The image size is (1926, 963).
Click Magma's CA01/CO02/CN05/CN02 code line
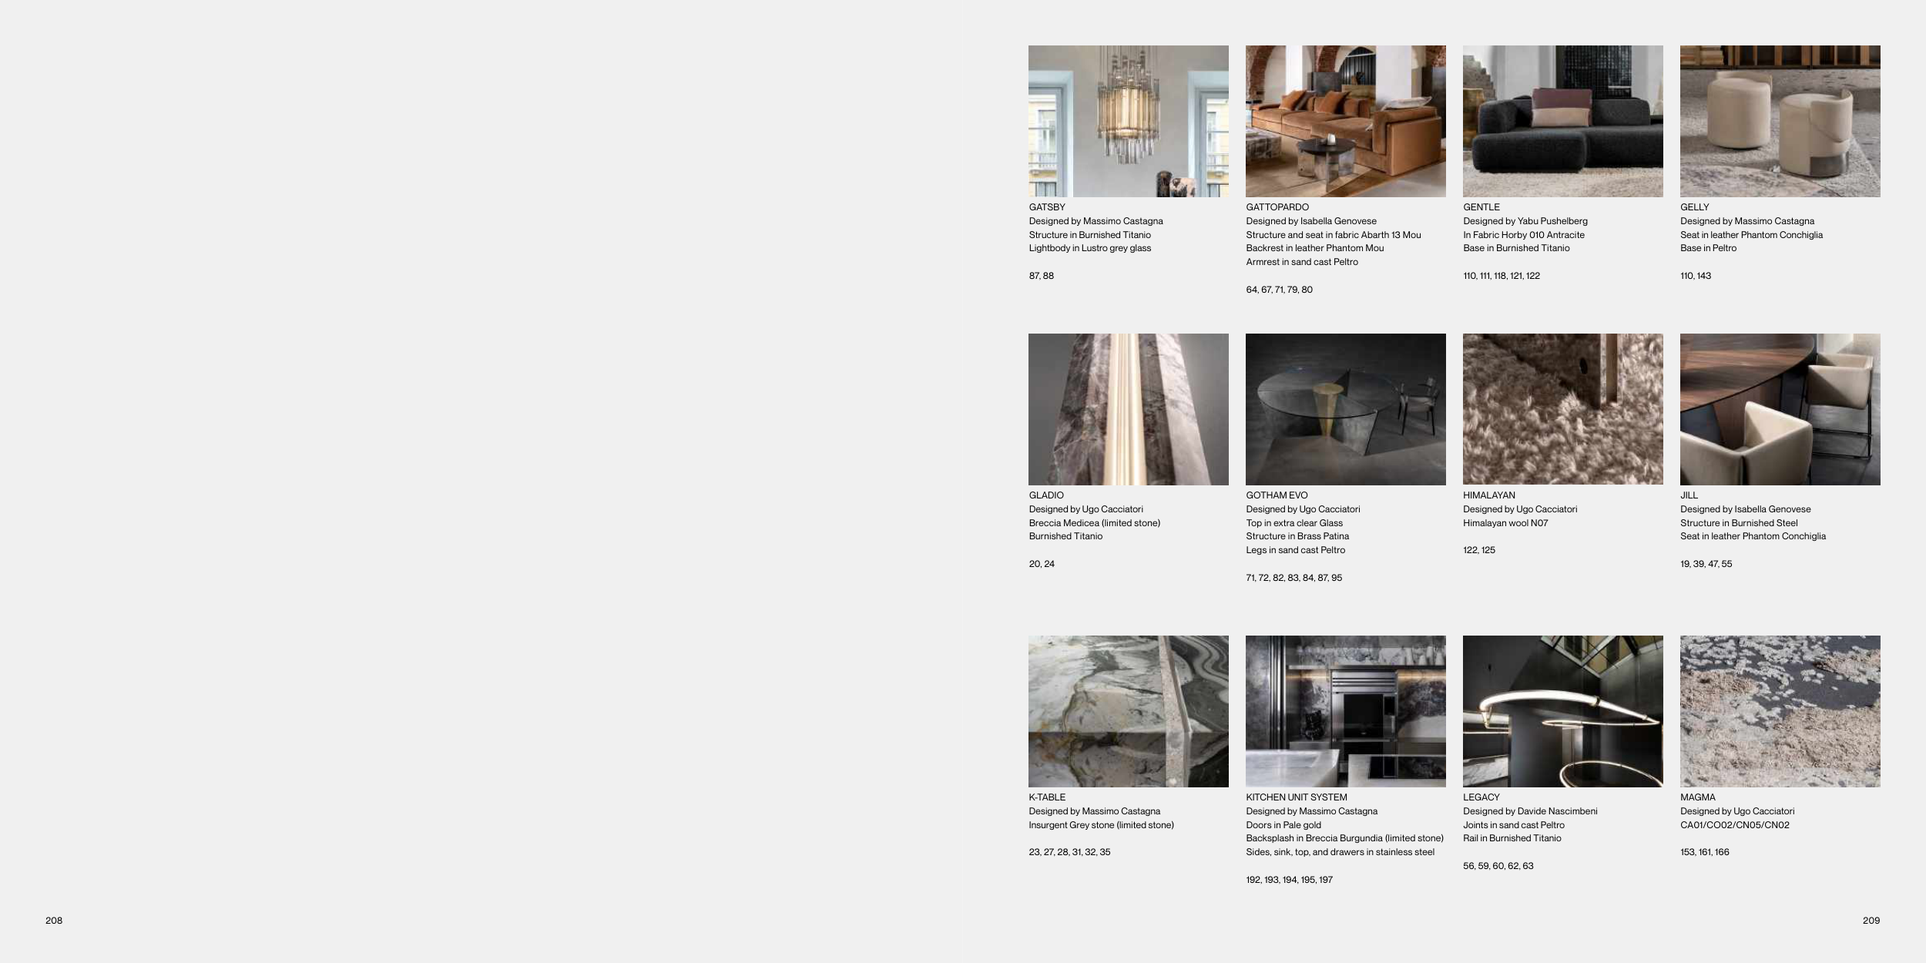click(x=1734, y=825)
